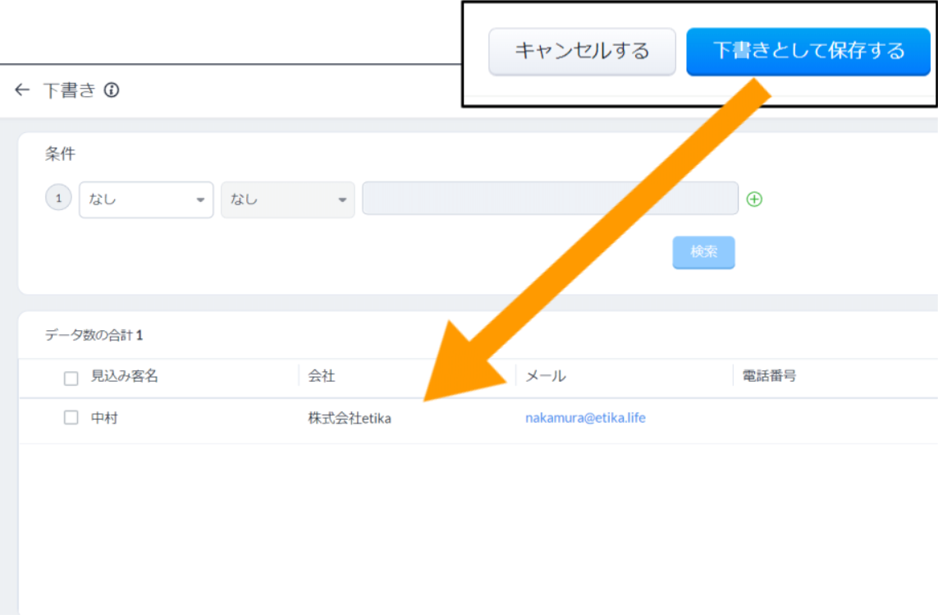This screenshot has width=938, height=615.
Task: Toggle the select-all checkbox beside 見込み客名
Action: pos(71,378)
